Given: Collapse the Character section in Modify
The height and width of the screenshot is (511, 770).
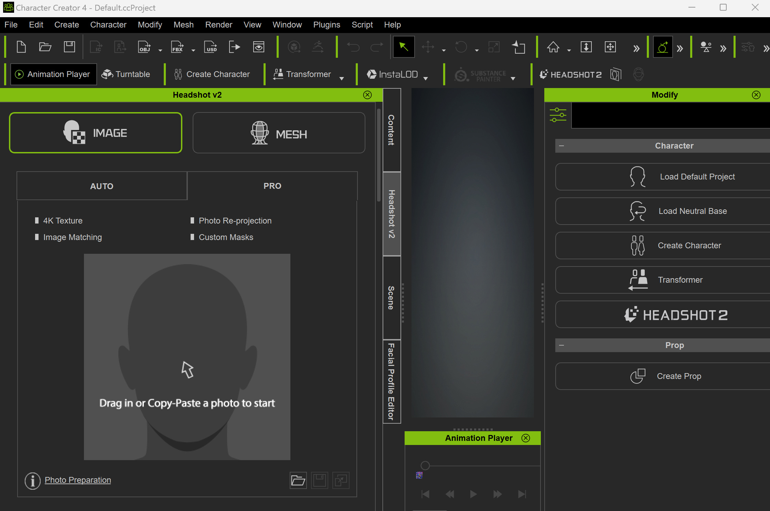Looking at the screenshot, I should pyautogui.click(x=562, y=146).
